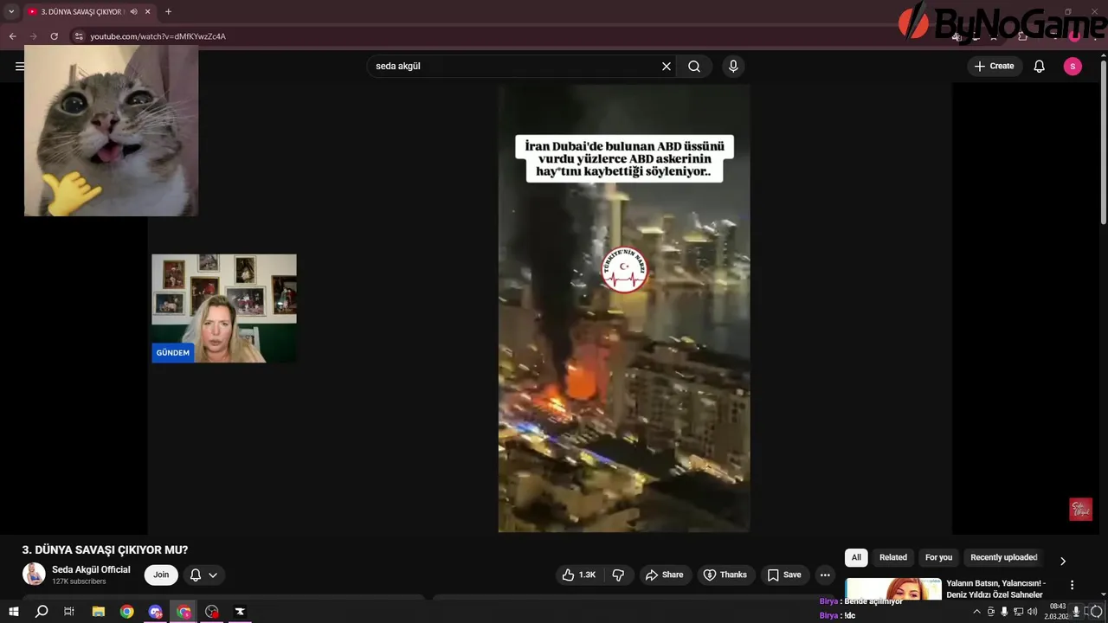Open options for 'Yalanın Batsın' video
The width and height of the screenshot is (1108, 623).
[1072, 585]
